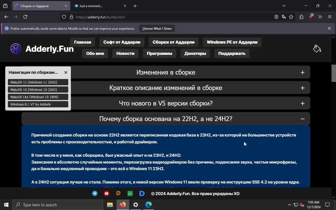Open a new browser tab
Screen dimensions: 336x210
click(135, 6)
